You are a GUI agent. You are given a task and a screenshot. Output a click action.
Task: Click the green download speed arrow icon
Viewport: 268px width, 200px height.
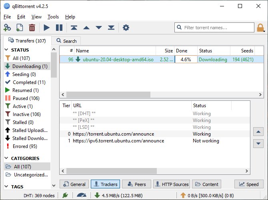[x=97, y=195]
